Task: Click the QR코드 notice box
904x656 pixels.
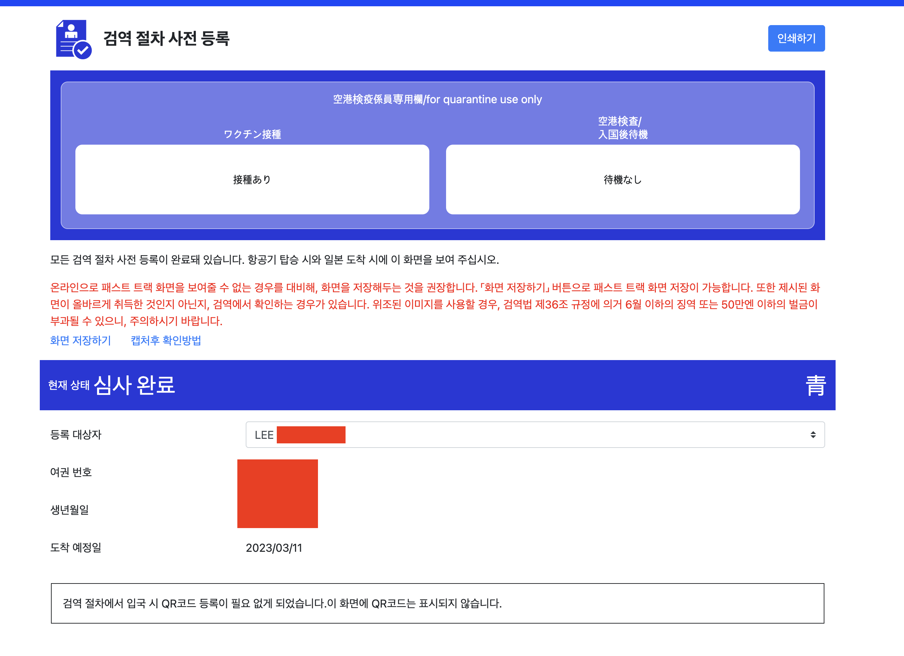Action: tap(437, 603)
